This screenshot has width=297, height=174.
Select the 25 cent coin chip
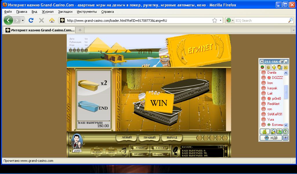click(212, 138)
